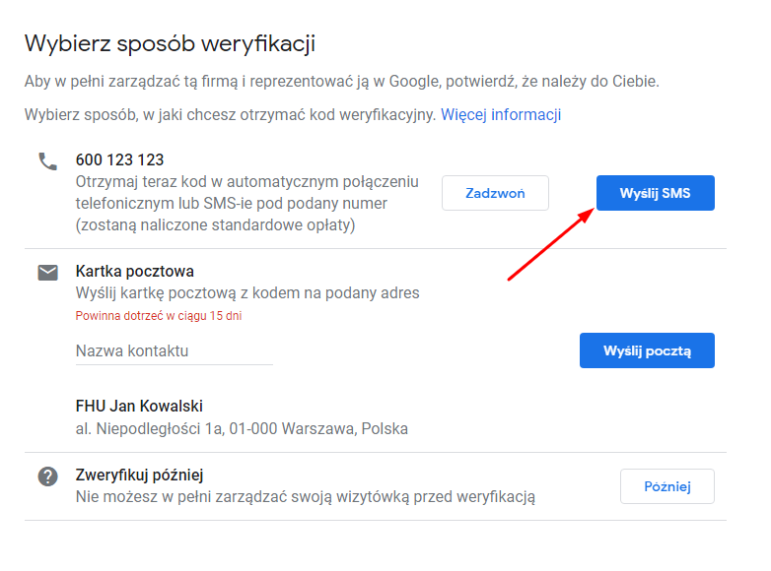Send code with Wyślij SMS button
This screenshot has width=771, height=571.
[655, 193]
